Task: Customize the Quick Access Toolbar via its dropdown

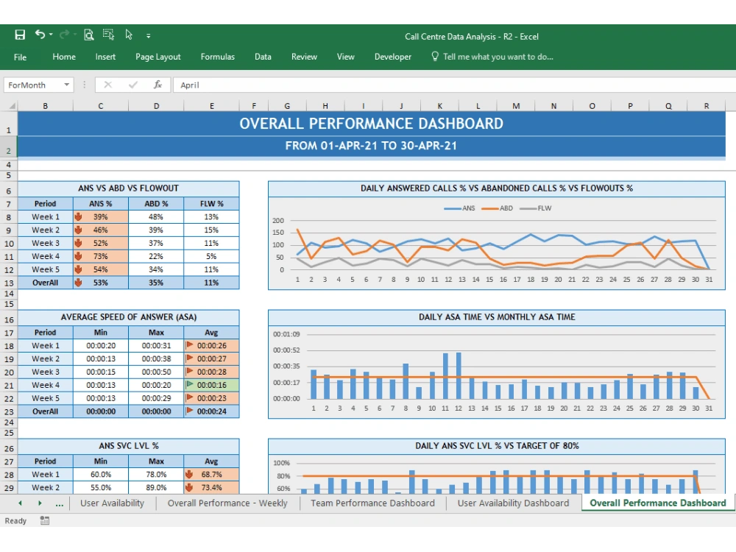Action: (x=149, y=35)
